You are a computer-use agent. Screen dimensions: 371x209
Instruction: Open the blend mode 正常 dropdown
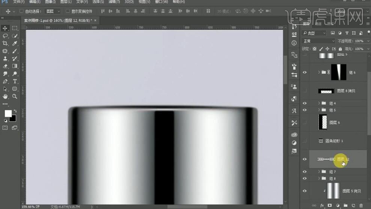[x=319, y=41]
